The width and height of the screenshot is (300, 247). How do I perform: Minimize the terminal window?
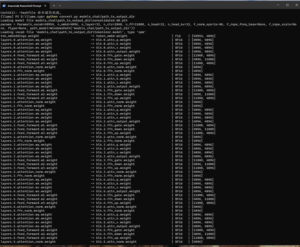278,5
